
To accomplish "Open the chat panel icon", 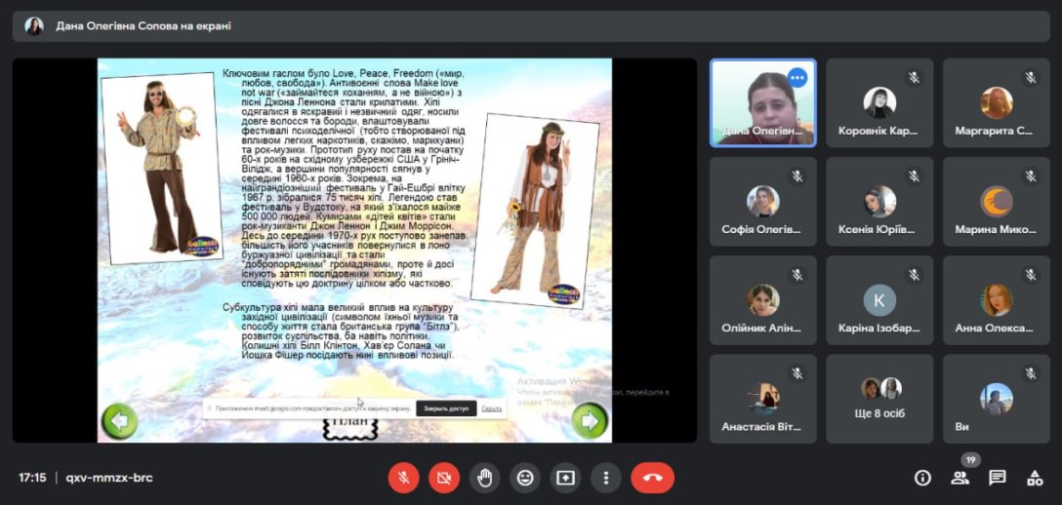I will (x=997, y=478).
